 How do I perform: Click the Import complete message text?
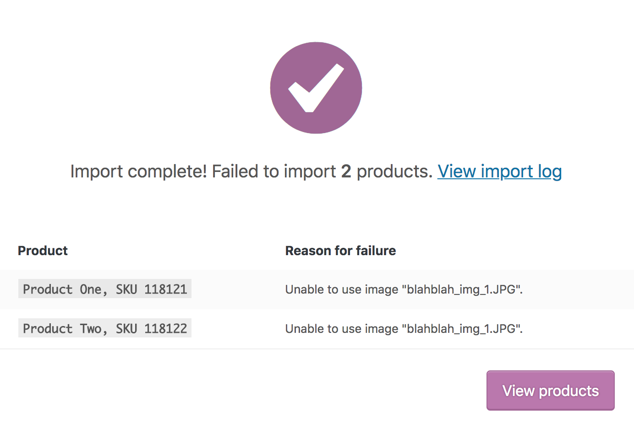137,171
